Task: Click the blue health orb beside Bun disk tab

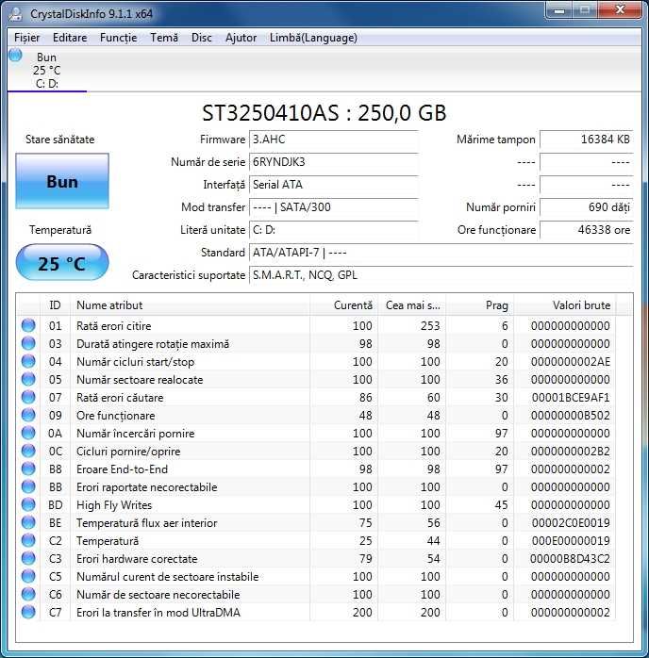Action: [x=15, y=55]
